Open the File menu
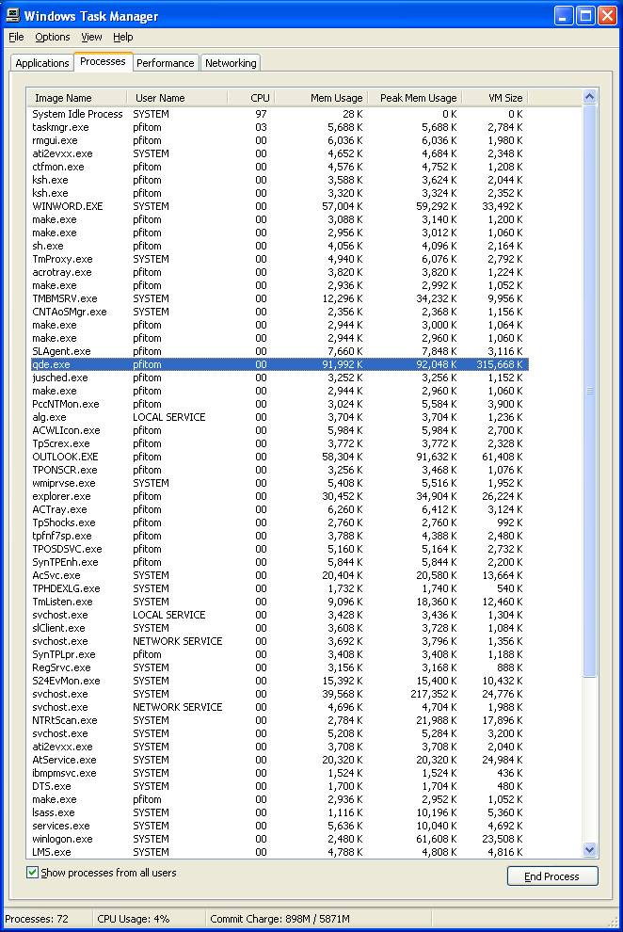This screenshot has height=932, width=623. [16, 37]
